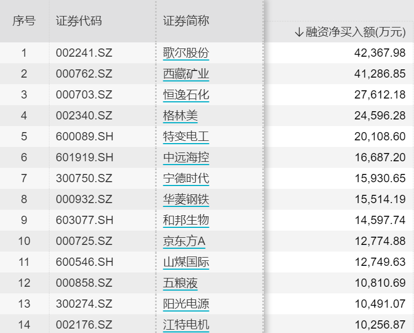Click the value 15,930.65
Viewport: 414px width, 333px height.
[380, 178]
